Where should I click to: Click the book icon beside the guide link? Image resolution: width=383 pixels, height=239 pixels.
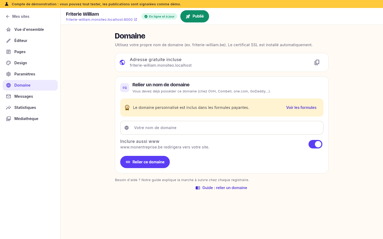coord(198,188)
